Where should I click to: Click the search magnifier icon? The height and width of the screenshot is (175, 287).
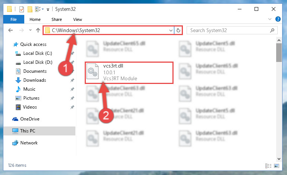(272, 30)
